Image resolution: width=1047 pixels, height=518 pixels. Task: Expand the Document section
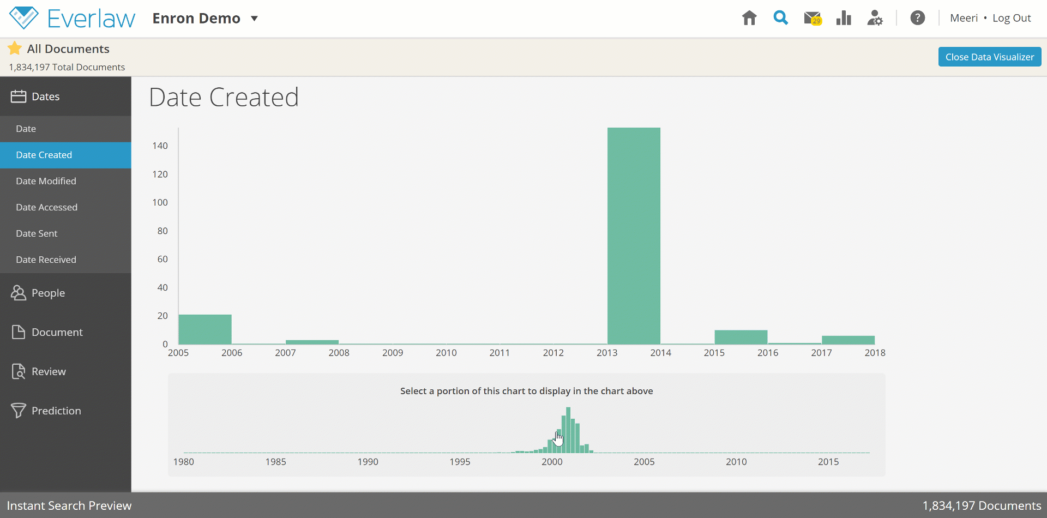(x=65, y=332)
